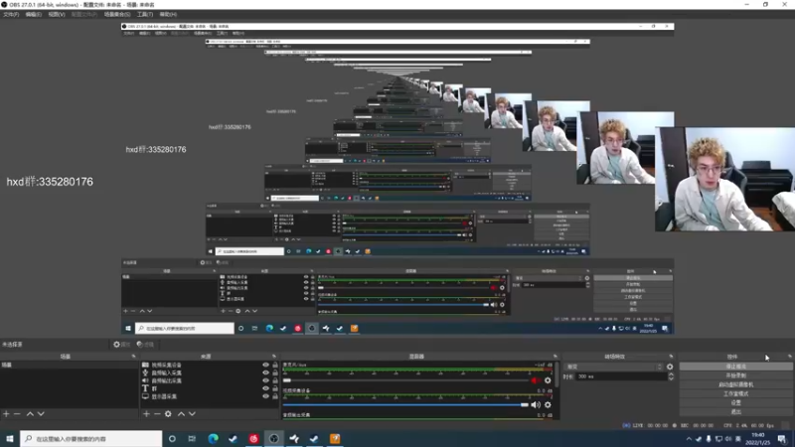Switch to OBS Studio taskbar icon
The height and width of the screenshot is (447, 795).
coord(274,438)
